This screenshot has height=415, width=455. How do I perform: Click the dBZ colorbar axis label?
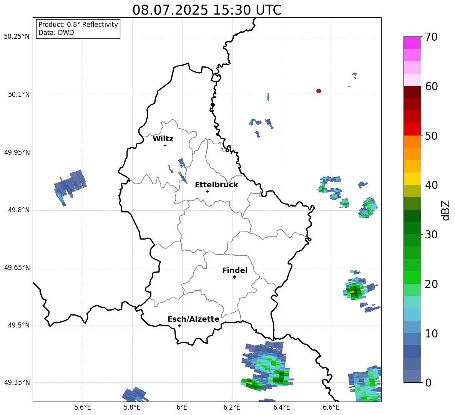(x=445, y=210)
